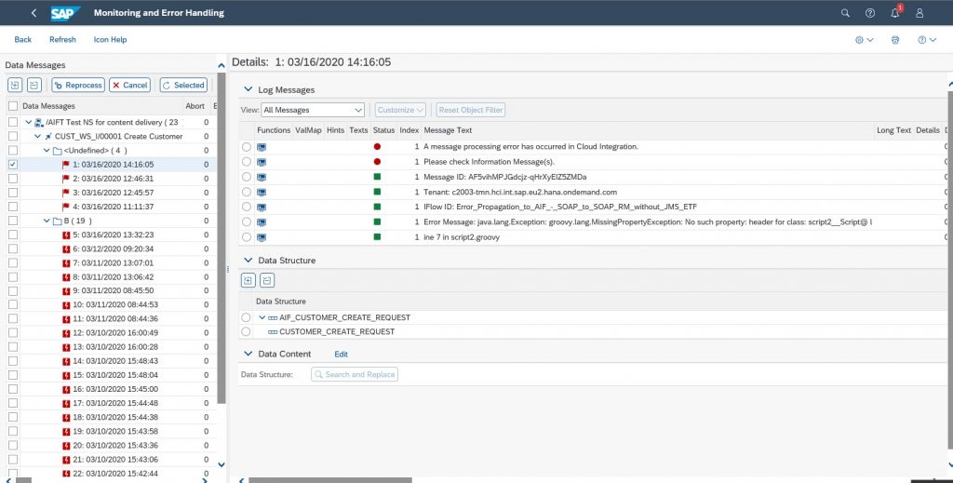Image resolution: width=953 pixels, height=483 pixels.
Task: Sort by the Message Text column header
Action: pos(448,130)
